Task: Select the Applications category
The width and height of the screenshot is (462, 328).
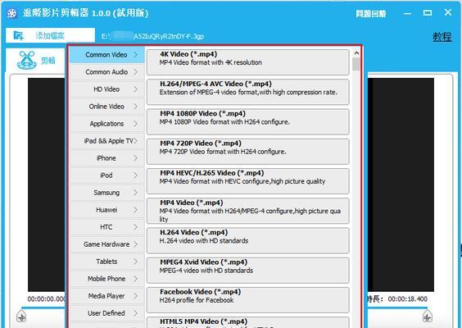Action: [x=107, y=124]
